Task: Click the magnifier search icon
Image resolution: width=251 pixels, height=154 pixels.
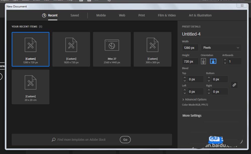Action: [x=54, y=140]
